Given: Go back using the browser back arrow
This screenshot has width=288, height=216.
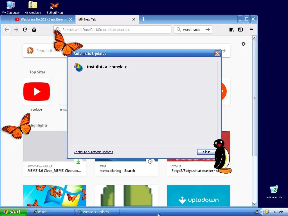Looking at the screenshot, I should [7, 30].
